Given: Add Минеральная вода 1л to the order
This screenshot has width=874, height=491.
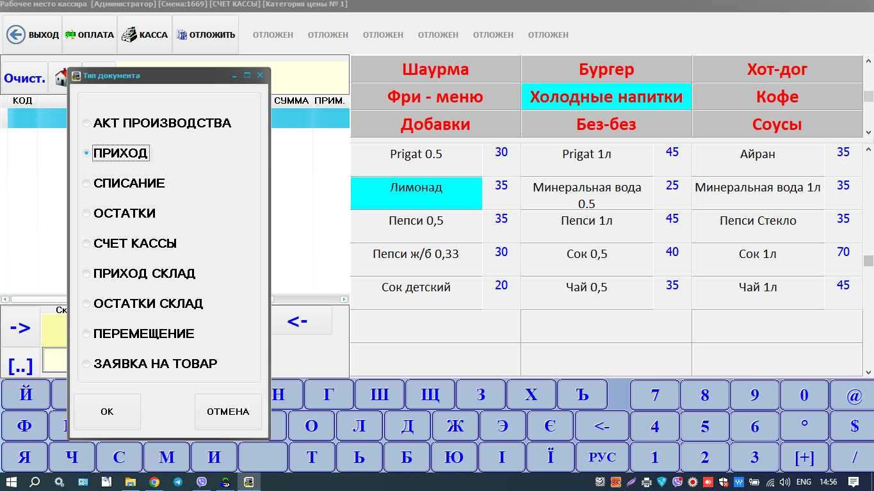Looking at the screenshot, I should pos(757,193).
